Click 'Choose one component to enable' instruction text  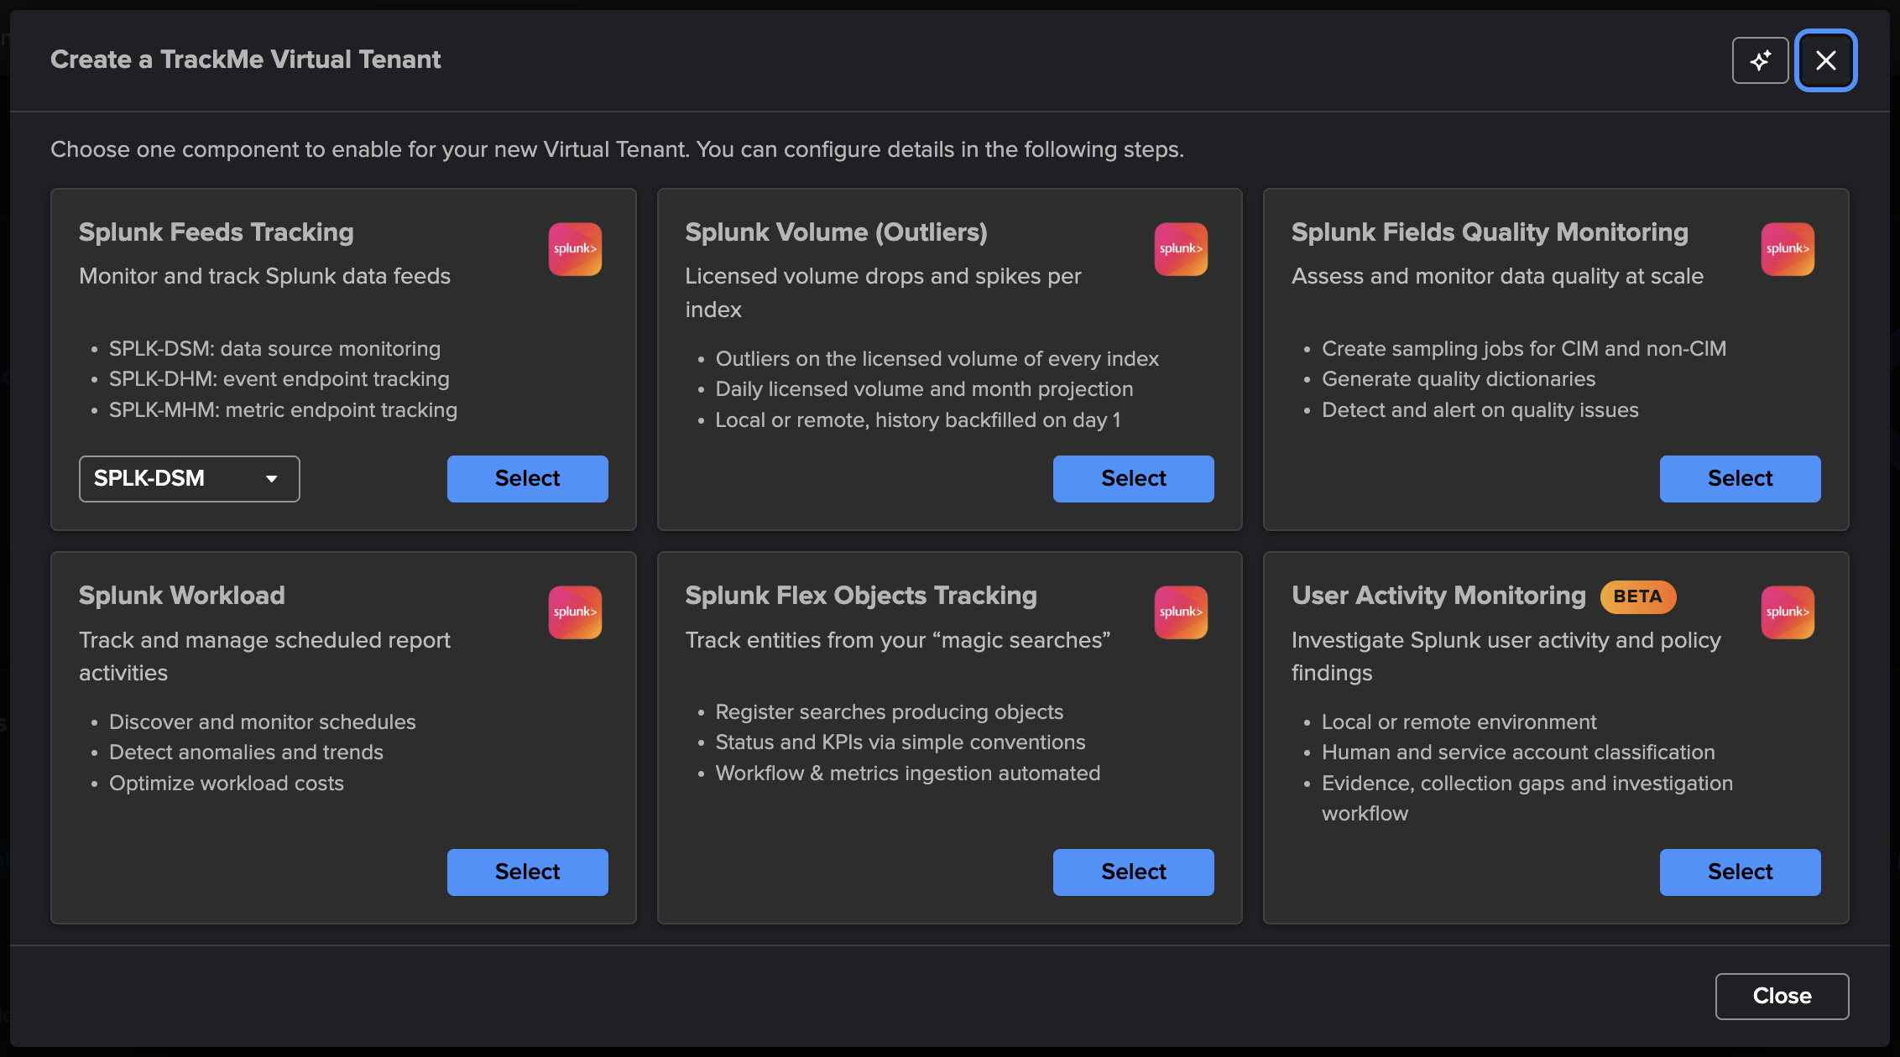click(617, 149)
